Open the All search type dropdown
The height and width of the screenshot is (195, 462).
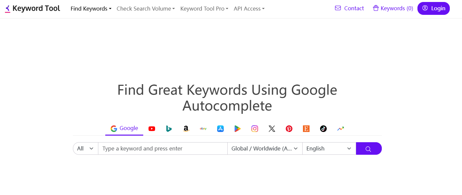click(x=85, y=148)
